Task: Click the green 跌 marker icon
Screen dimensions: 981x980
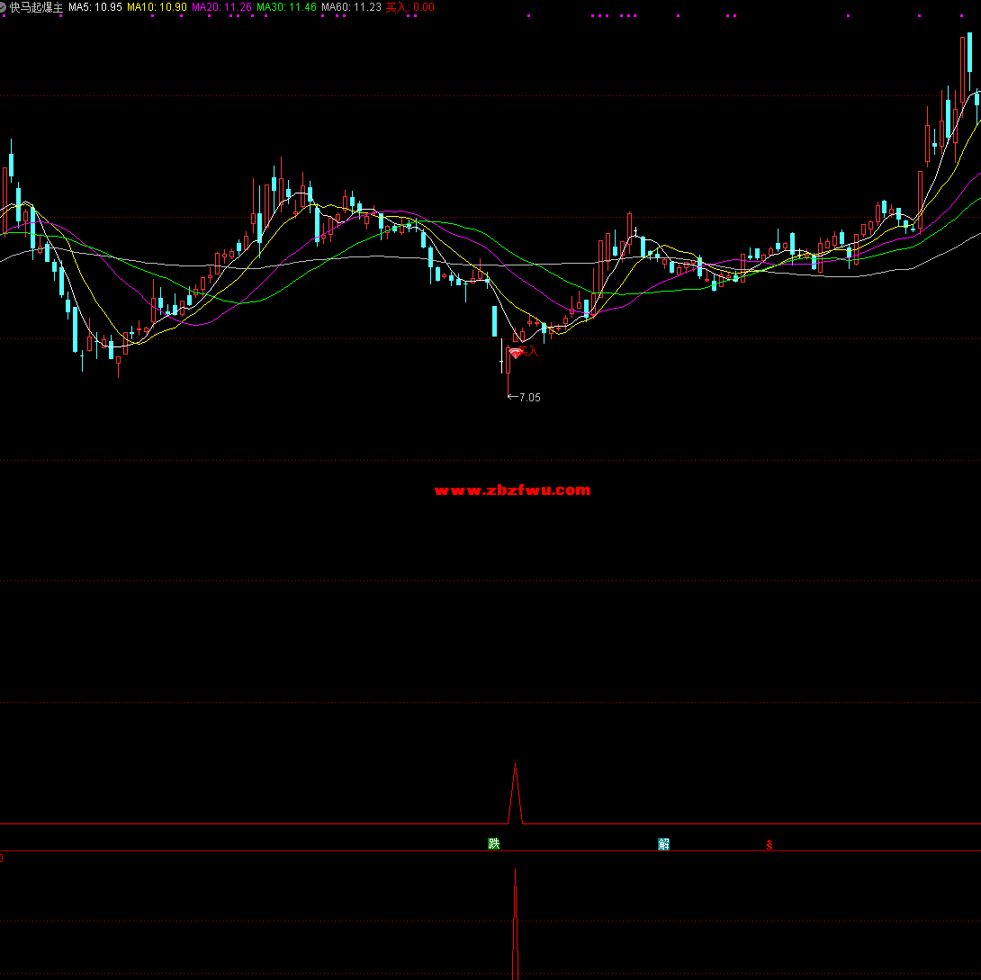Action: click(x=493, y=843)
